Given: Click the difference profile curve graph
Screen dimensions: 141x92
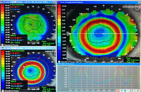Looking at the screenshot, I should (x=104, y=77).
